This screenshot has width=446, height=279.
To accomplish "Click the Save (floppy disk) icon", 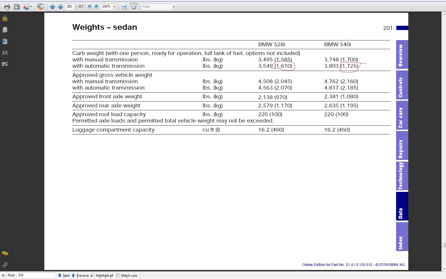I will point(16,7).
